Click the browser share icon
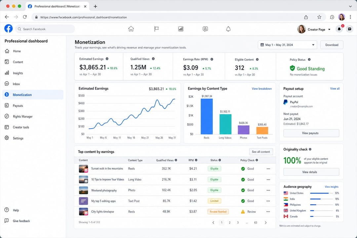357x238 pixels. click(x=306, y=17)
